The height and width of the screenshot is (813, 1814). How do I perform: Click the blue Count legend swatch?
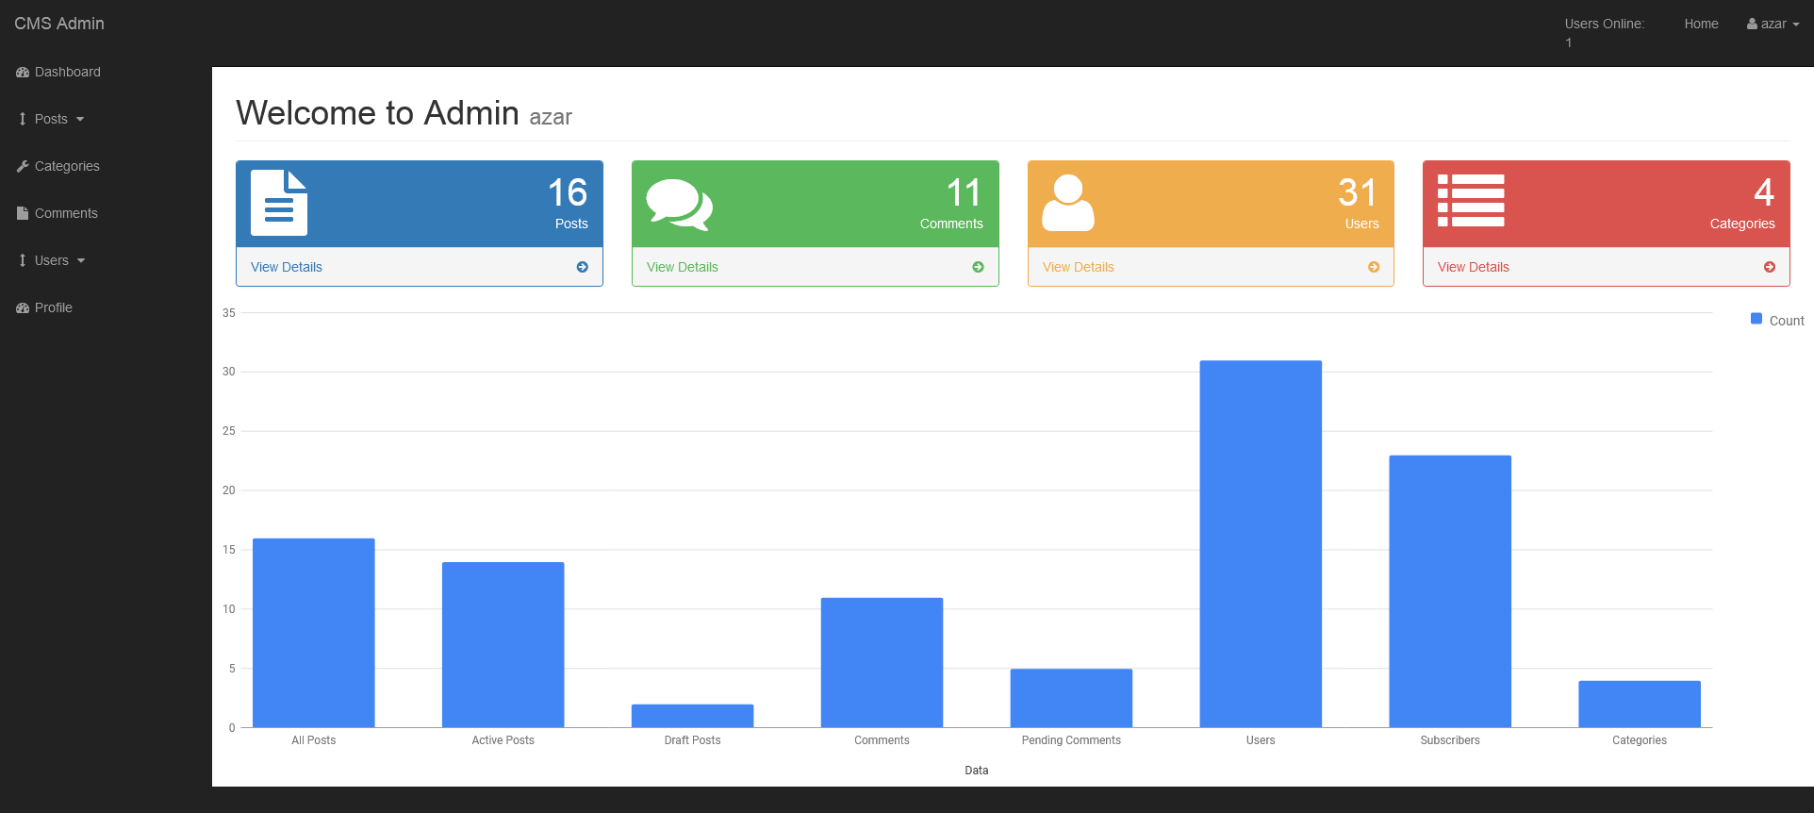coord(1756,319)
